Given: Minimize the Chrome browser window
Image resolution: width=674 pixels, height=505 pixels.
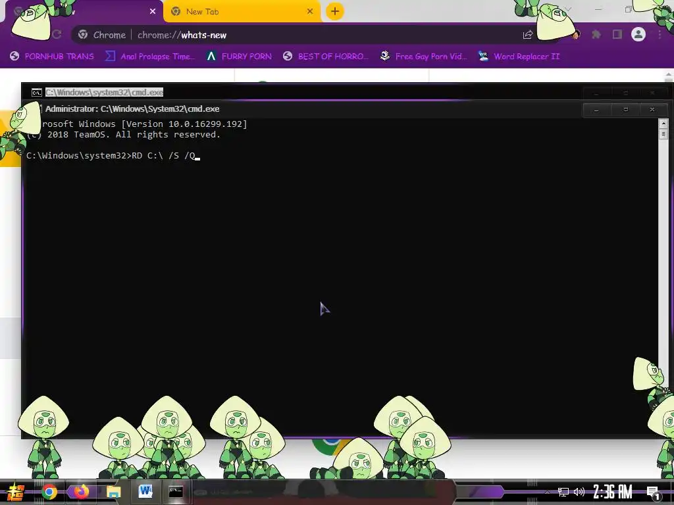Looking at the screenshot, I should coord(598,9).
